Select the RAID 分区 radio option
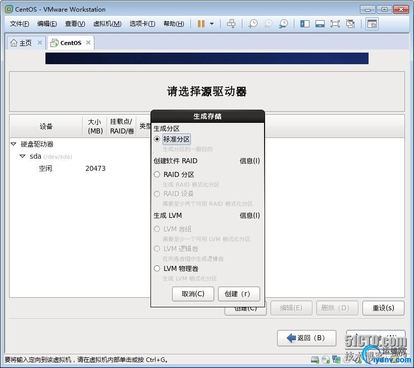 click(157, 174)
